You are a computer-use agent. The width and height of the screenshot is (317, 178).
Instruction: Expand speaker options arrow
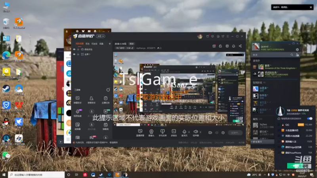(201, 132)
